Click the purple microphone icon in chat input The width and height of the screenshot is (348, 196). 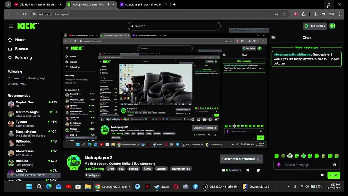click(279, 165)
